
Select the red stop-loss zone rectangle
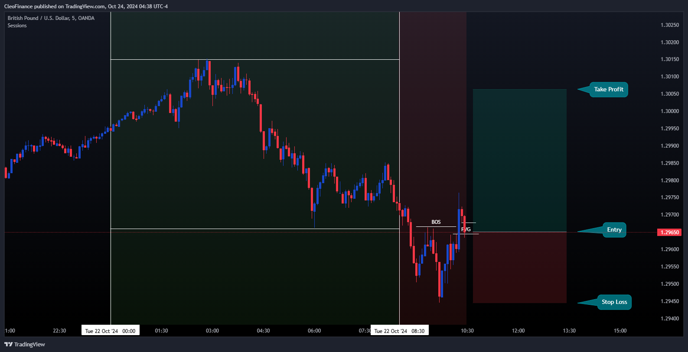click(x=520, y=268)
